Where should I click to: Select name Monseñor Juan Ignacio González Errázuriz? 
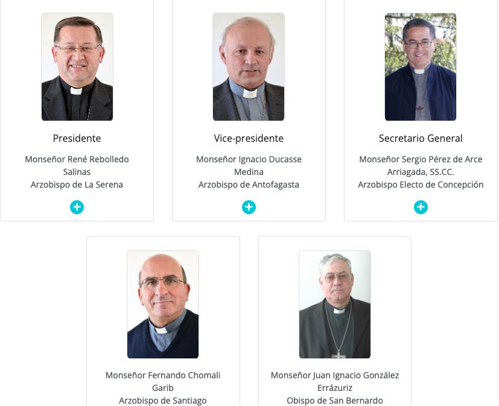[335, 381]
